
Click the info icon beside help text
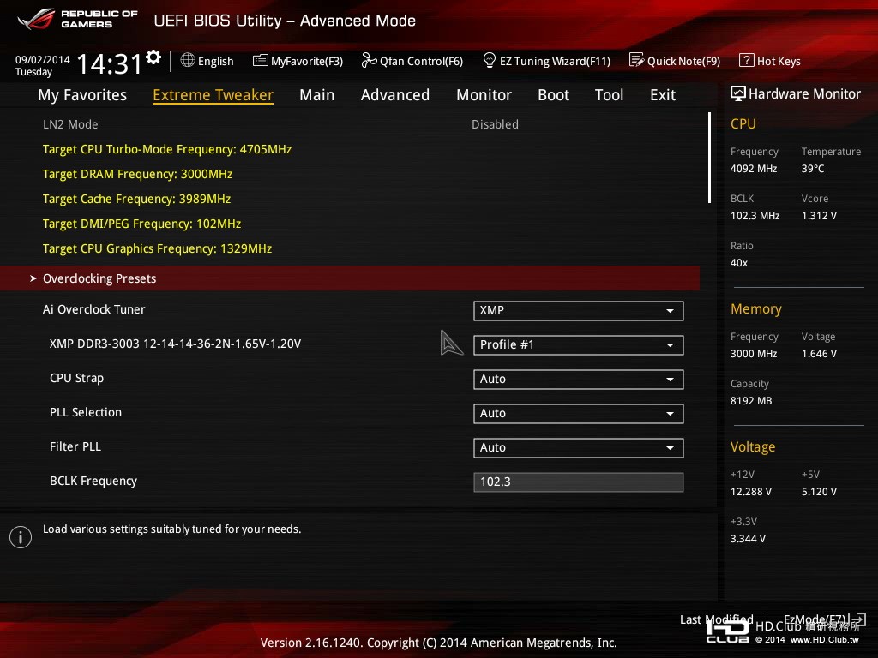click(21, 537)
